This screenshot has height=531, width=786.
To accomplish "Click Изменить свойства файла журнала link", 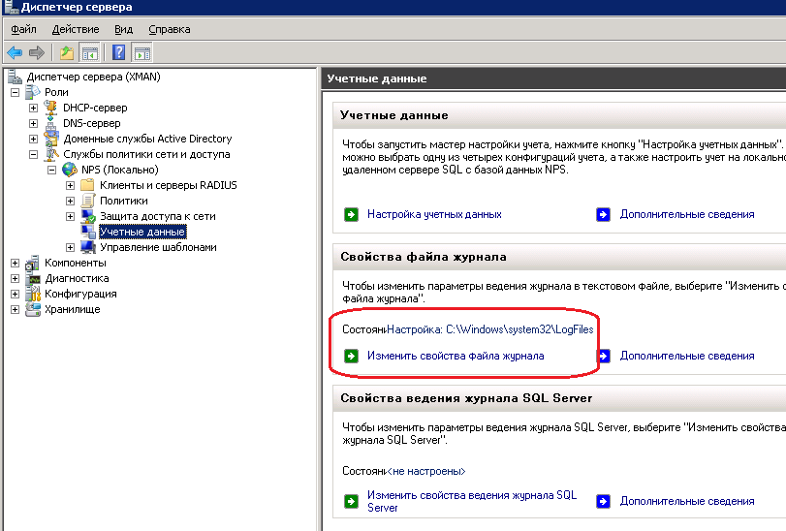I will pos(455,356).
